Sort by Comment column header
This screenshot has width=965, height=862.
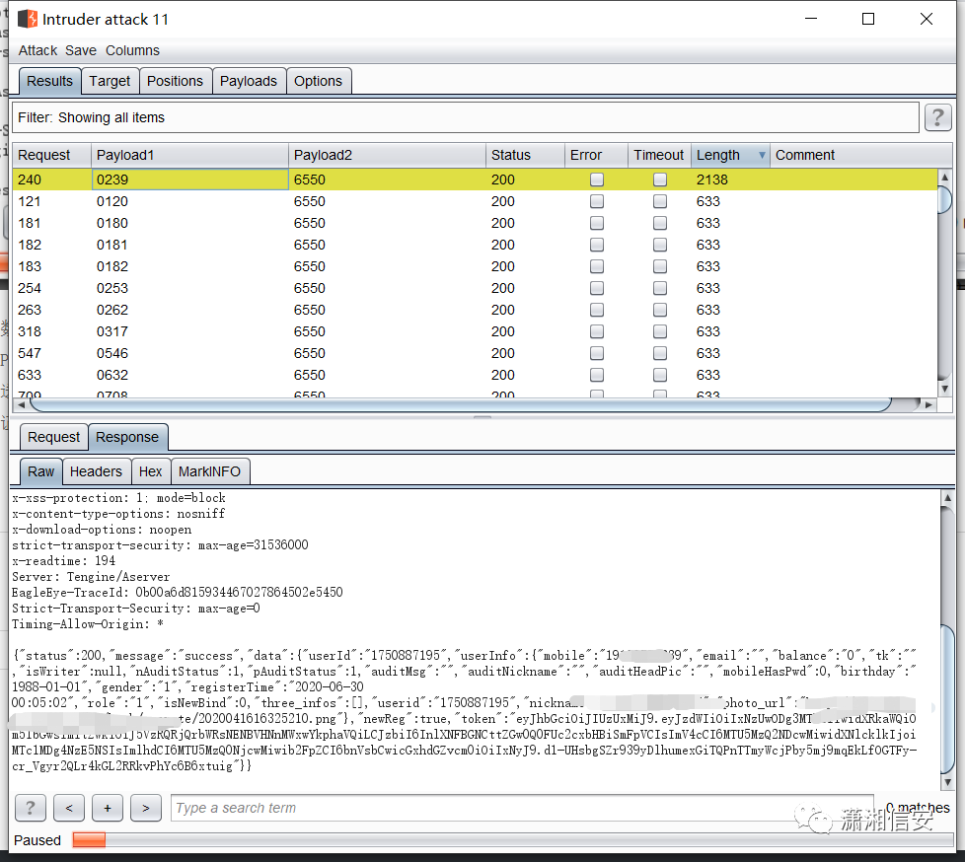pos(861,155)
